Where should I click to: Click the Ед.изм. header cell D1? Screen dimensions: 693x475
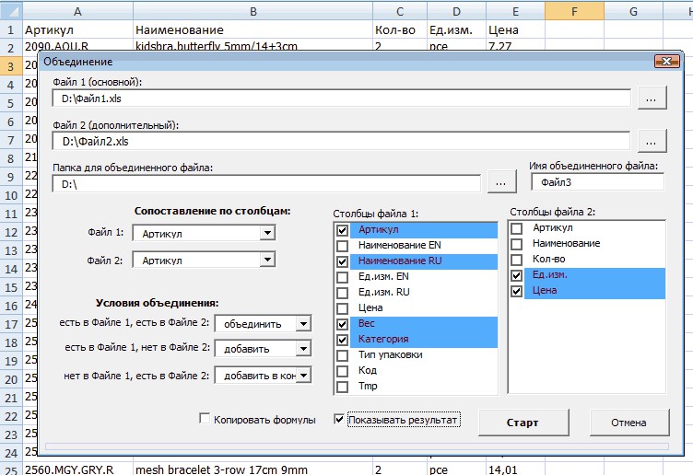(x=456, y=30)
